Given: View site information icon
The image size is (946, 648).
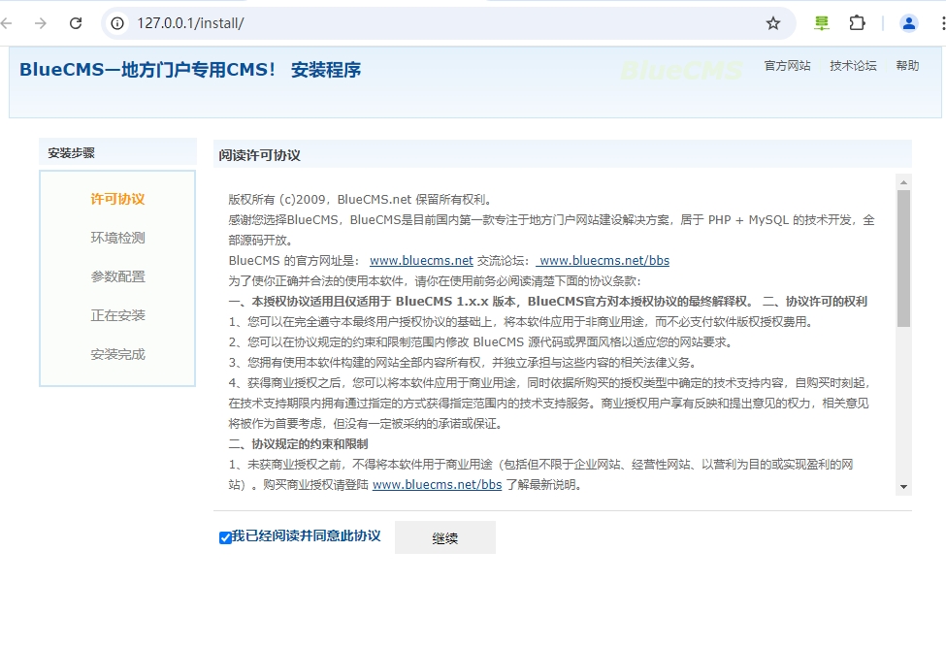Looking at the screenshot, I should 117,23.
